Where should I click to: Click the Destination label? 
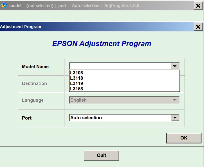(34, 83)
